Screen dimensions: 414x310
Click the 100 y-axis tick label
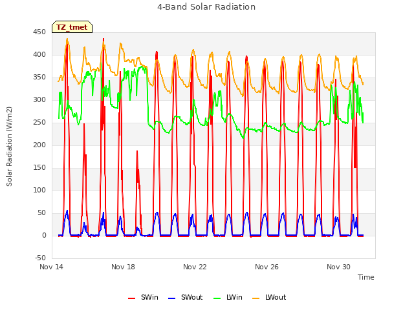(39, 191)
